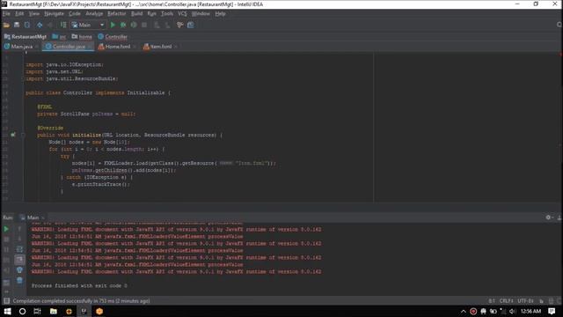This screenshot has width=563, height=317.
Task: Toggle Scroll to End in the Run console
Action: click(x=19, y=259)
